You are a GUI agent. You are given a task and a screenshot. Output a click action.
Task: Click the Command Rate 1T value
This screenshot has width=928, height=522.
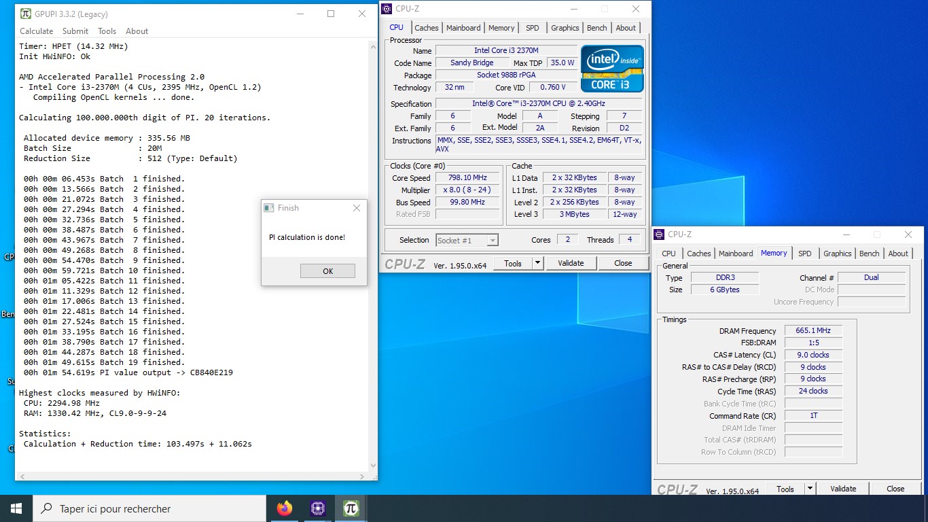813,415
